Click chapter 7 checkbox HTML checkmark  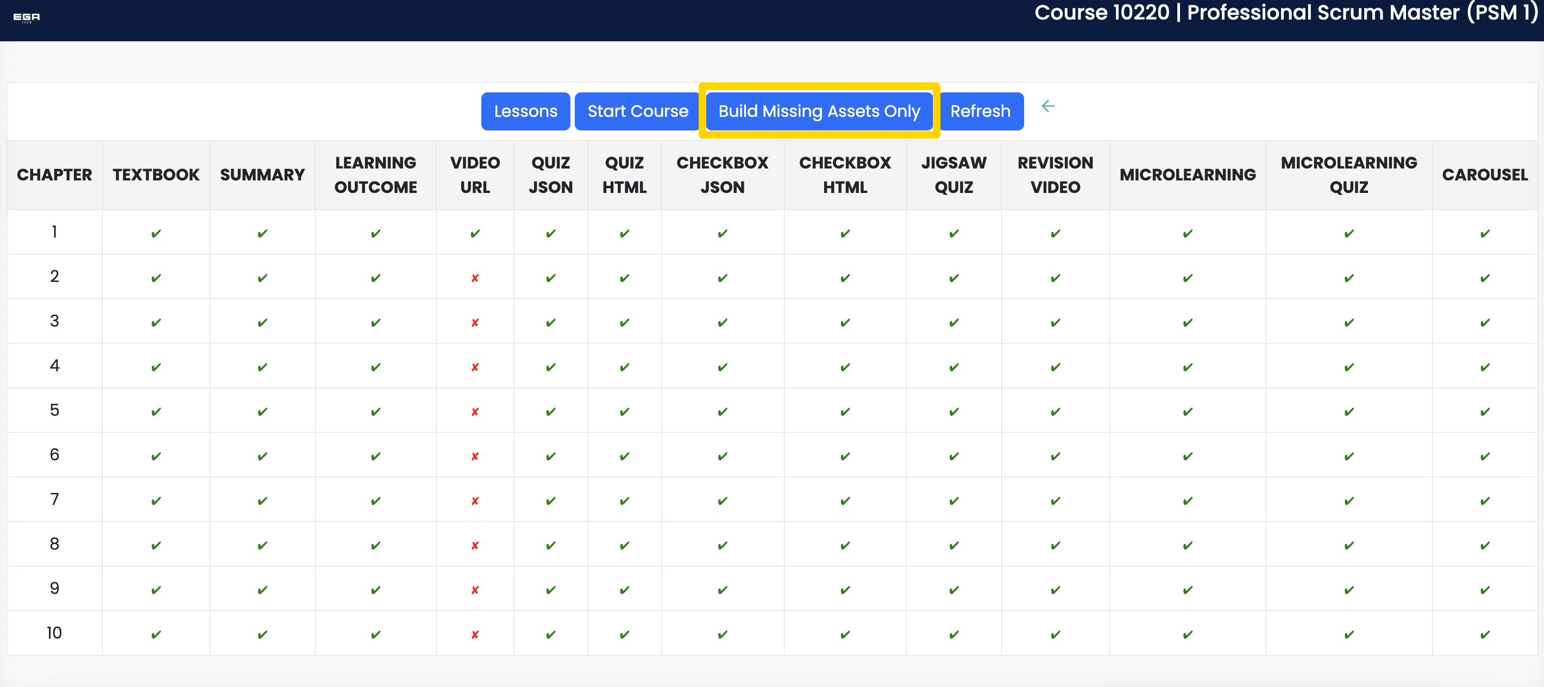[x=844, y=501]
